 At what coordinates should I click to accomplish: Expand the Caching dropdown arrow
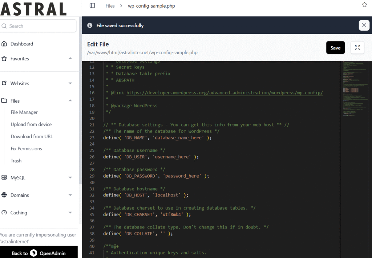point(70,213)
